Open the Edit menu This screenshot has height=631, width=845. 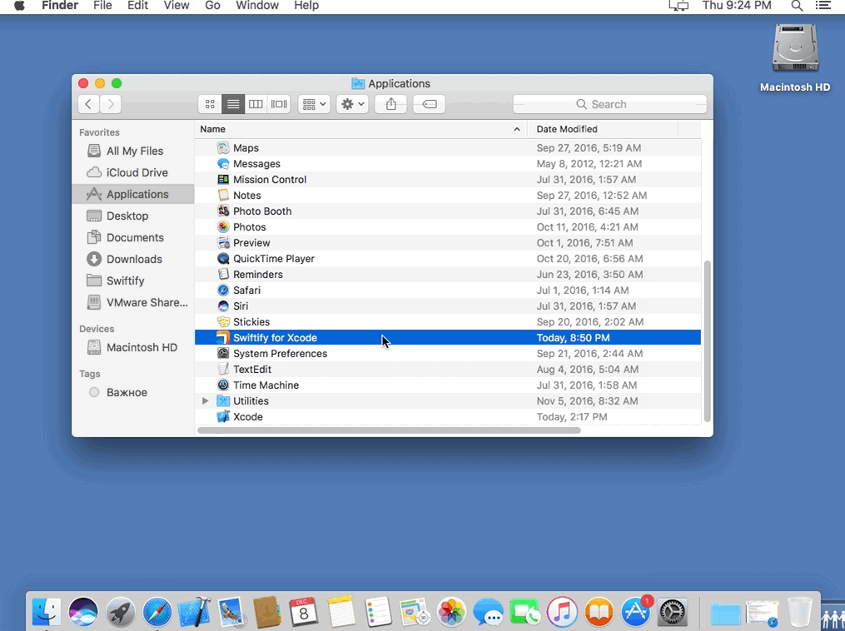[137, 5]
